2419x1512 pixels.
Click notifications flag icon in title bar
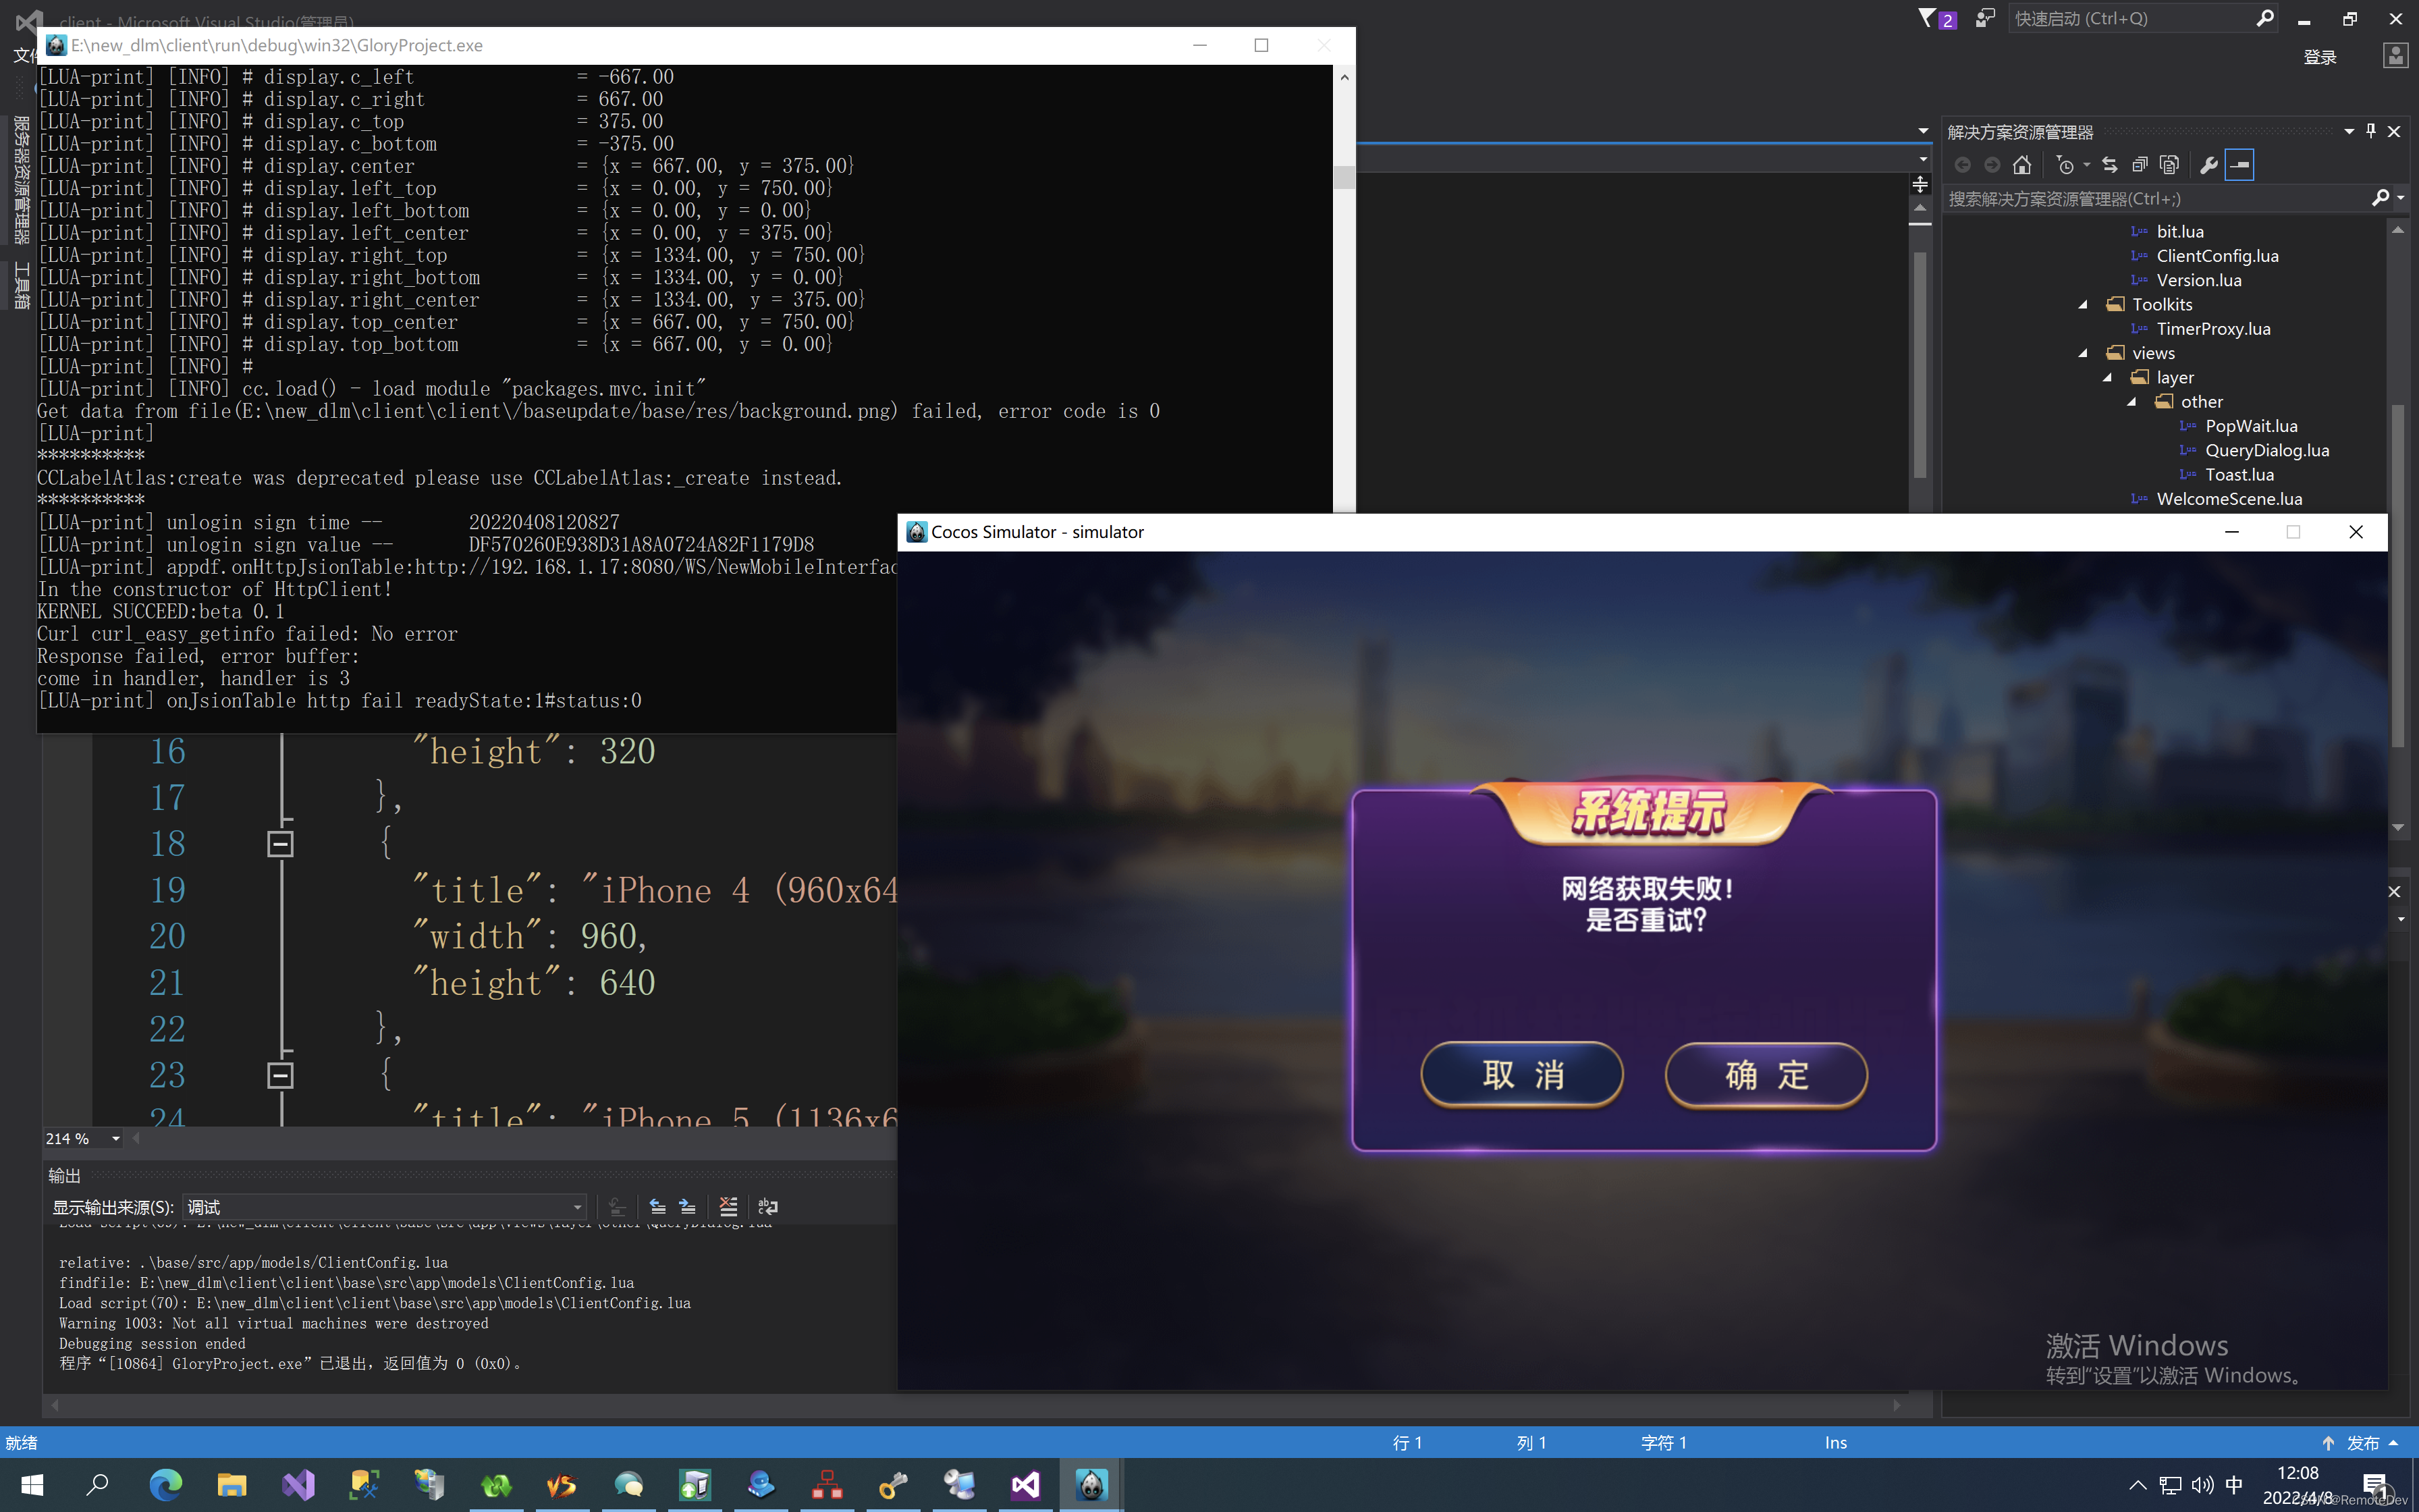[x=1927, y=18]
